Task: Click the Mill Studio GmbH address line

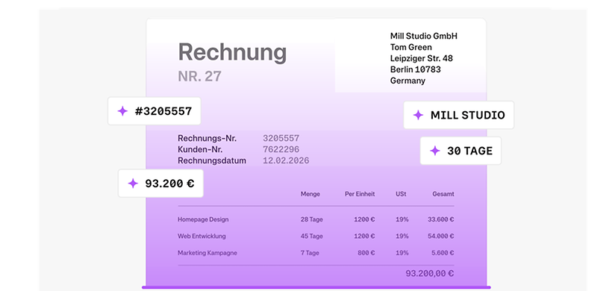Action: (x=423, y=37)
